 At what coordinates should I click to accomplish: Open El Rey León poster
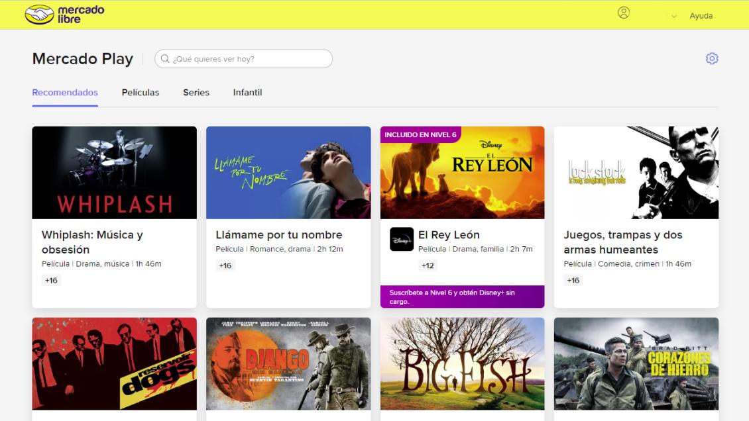(462, 172)
